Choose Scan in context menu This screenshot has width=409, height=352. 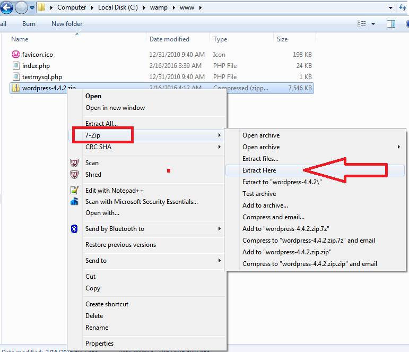coord(147,163)
